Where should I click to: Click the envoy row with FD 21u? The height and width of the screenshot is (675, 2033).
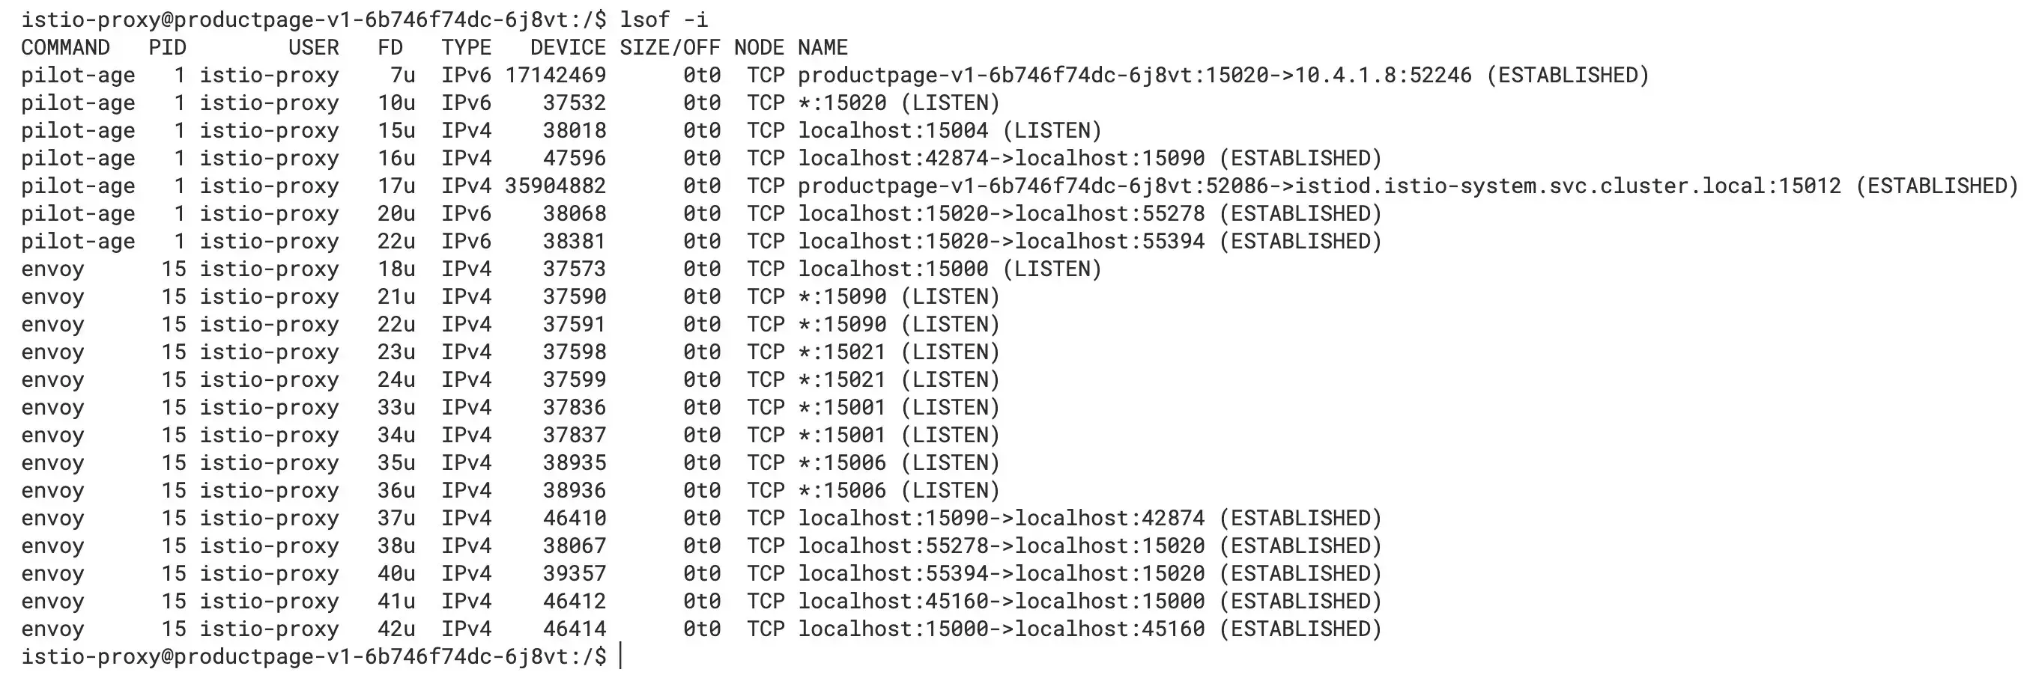[511, 296]
